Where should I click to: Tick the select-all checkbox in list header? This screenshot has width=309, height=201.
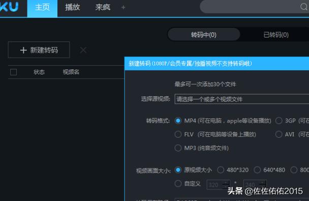click(x=13, y=72)
